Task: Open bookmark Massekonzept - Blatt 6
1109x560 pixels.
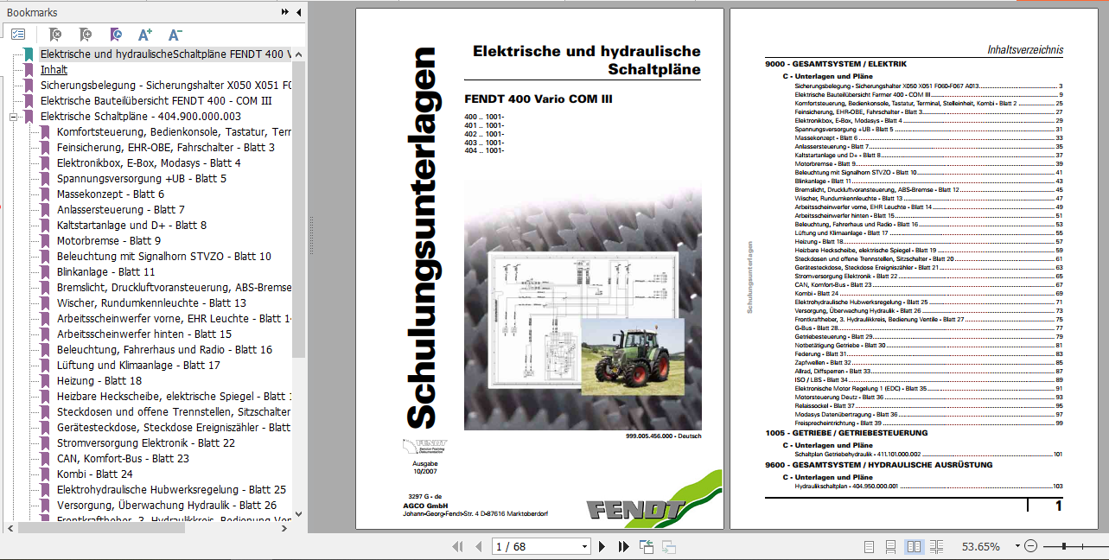Action: 110,194
